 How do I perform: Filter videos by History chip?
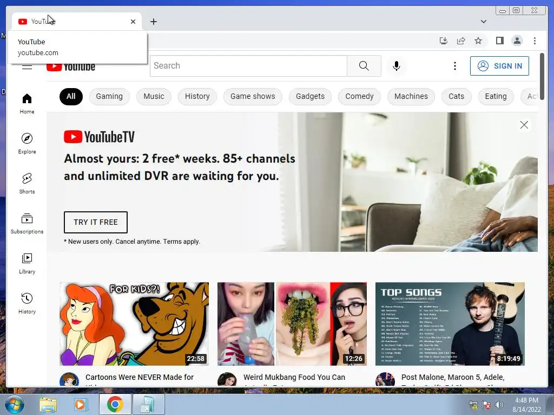[x=197, y=96]
